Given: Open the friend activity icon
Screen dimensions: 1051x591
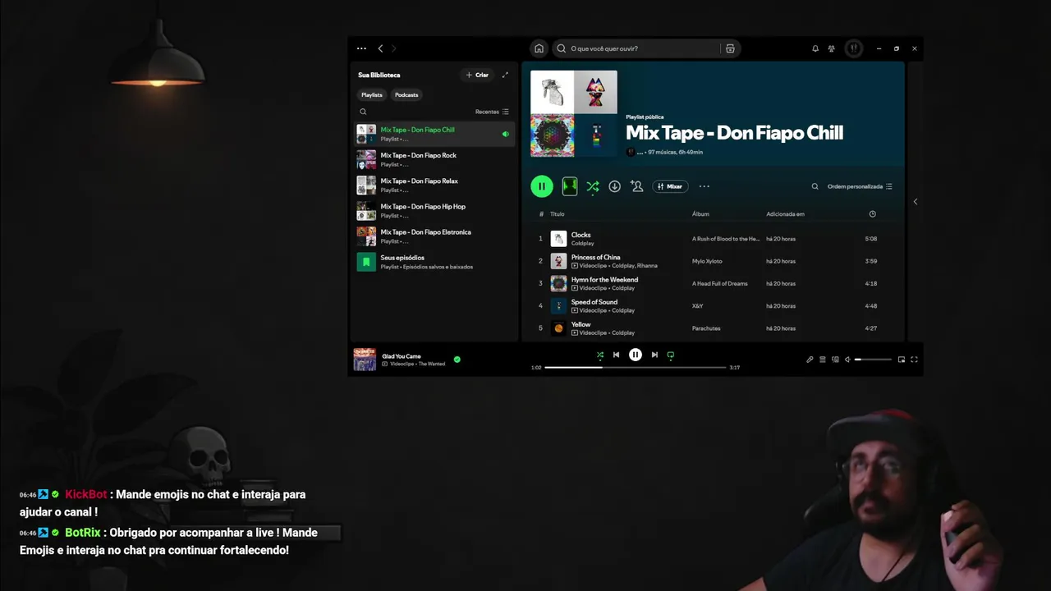Looking at the screenshot, I should click(x=832, y=48).
